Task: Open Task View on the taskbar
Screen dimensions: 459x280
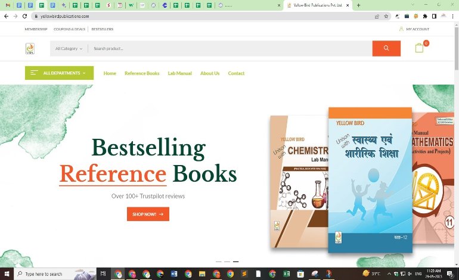Action: tap(103, 274)
